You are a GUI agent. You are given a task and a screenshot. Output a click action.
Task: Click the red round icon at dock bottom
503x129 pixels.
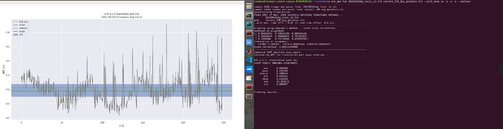249,96
